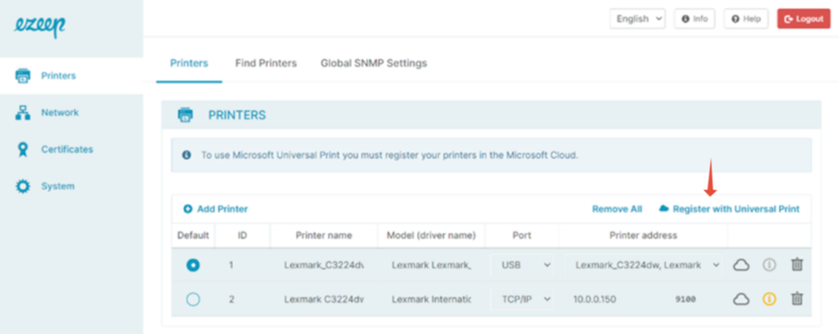Switch to Global SNMP Settings tab

pyautogui.click(x=374, y=63)
